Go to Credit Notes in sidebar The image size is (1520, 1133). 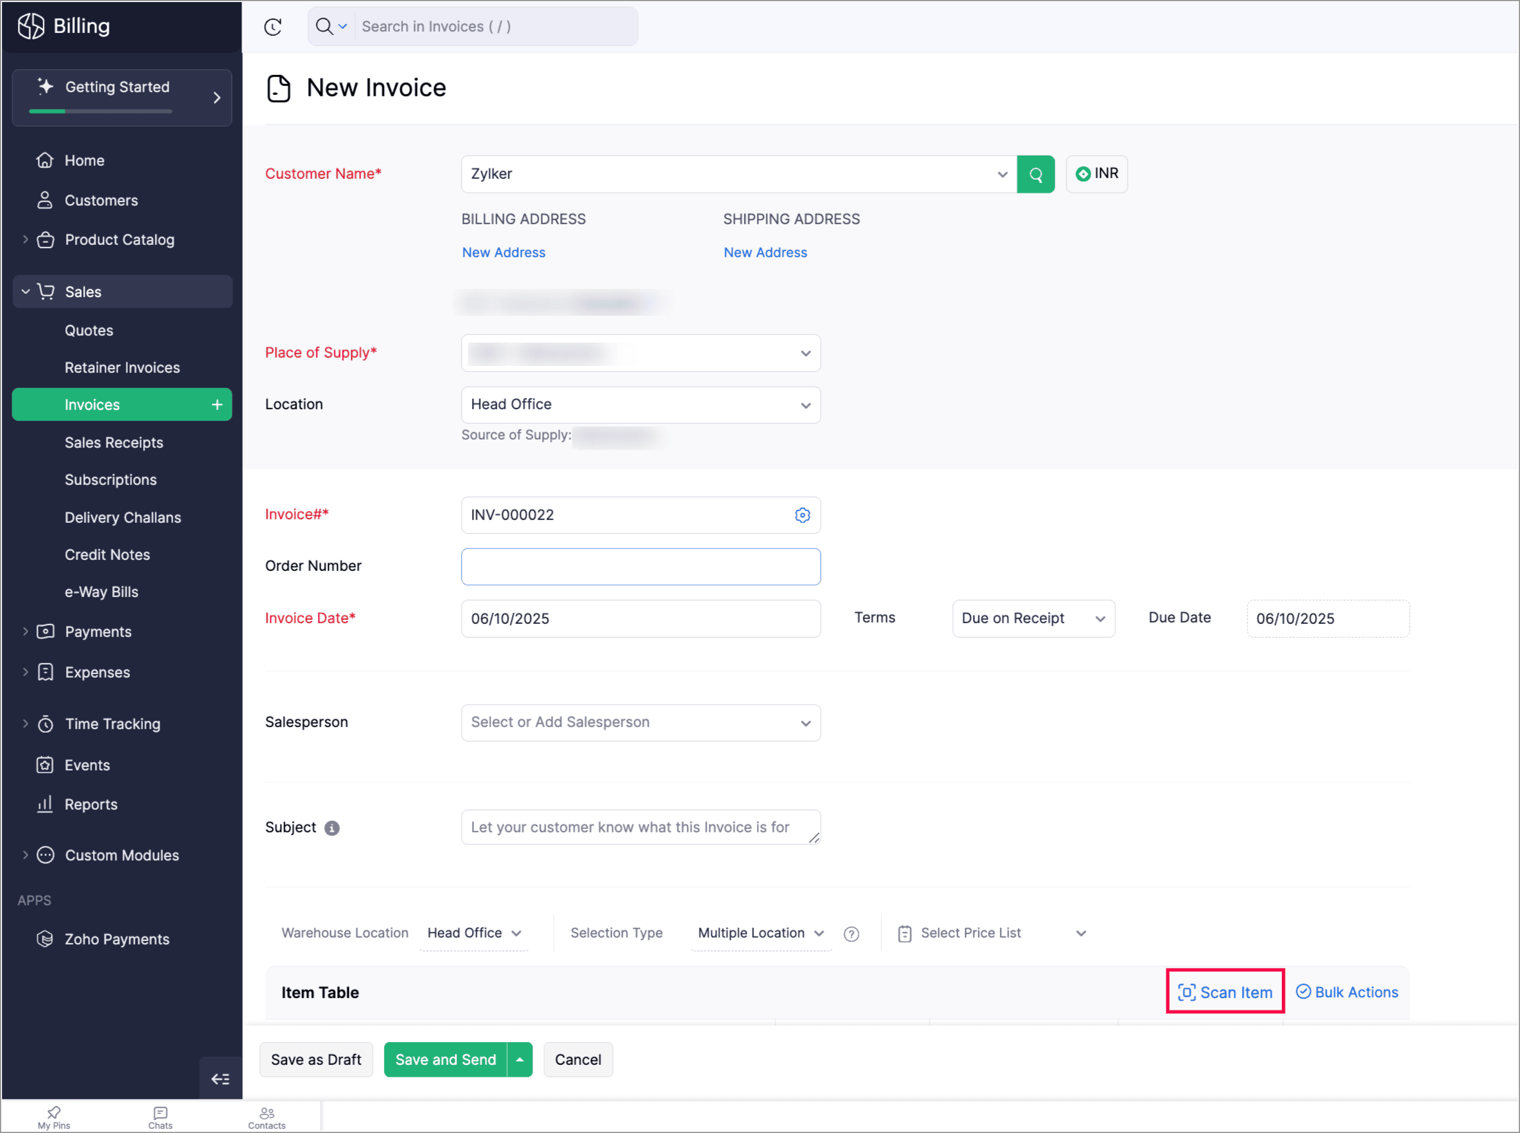[107, 554]
